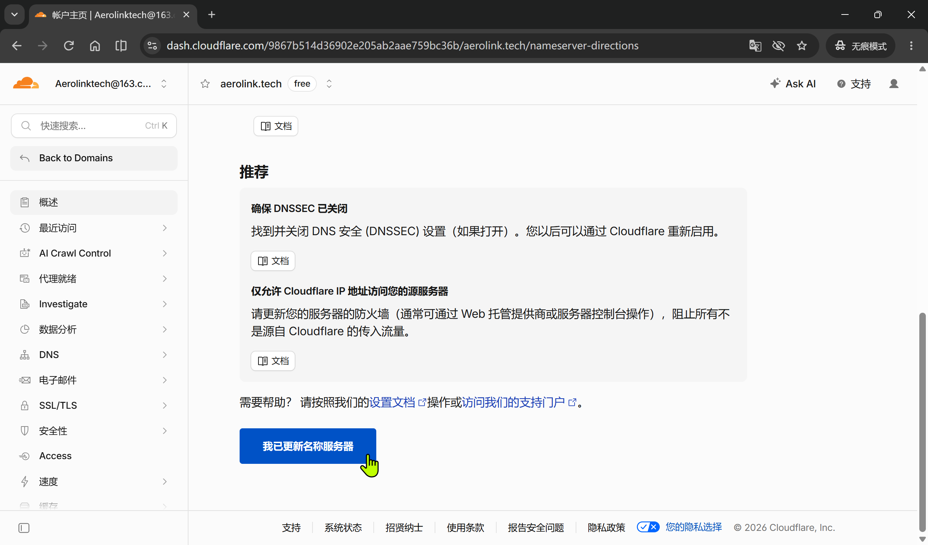Open SSL/TLS sidebar item
The height and width of the screenshot is (545, 928).
click(x=94, y=405)
